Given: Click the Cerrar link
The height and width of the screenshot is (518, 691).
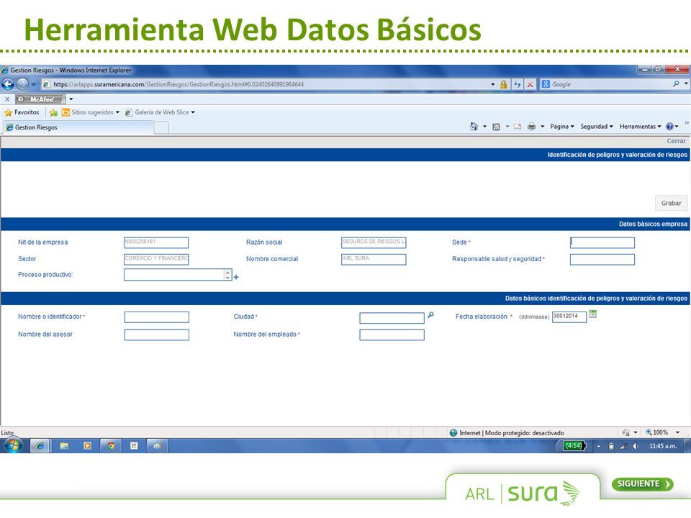Looking at the screenshot, I should 676,141.
